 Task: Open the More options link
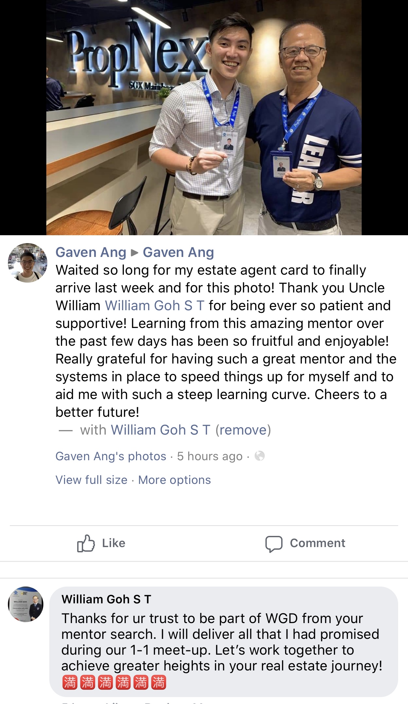tap(174, 480)
